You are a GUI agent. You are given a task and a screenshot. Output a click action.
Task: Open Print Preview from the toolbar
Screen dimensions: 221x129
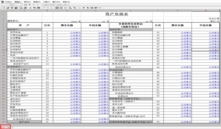pos(21,8)
